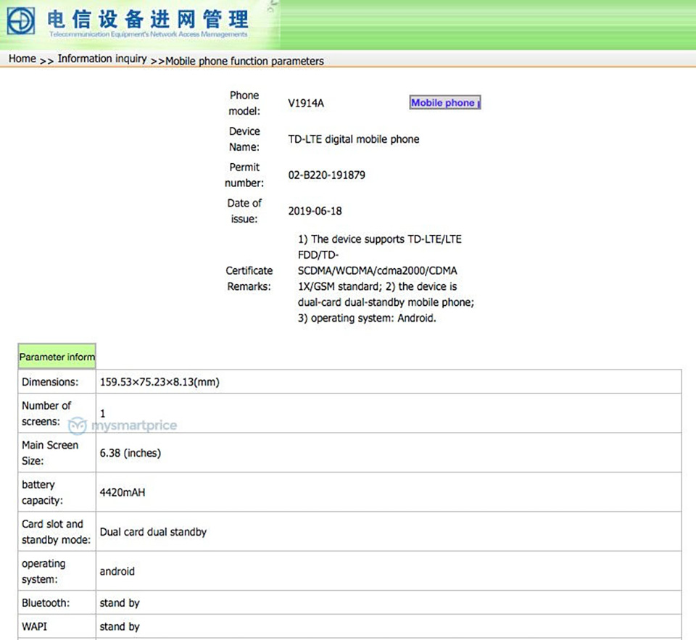This screenshot has height=640, width=696.
Task: Open the Information inquiry breadcrumb
Action: pyautogui.click(x=102, y=59)
